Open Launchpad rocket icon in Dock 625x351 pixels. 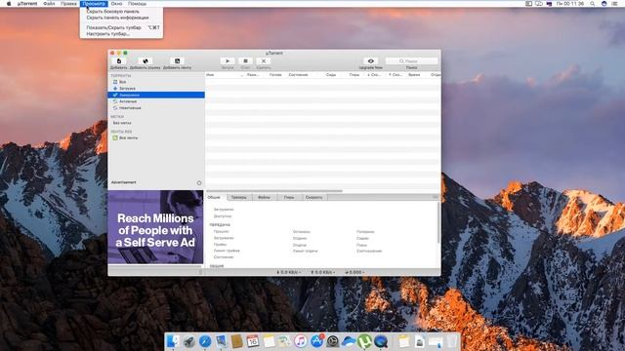(188, 341)
